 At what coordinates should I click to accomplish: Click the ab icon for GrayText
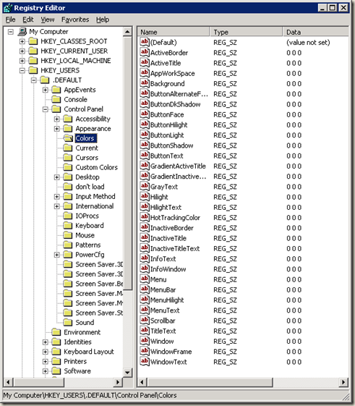tap(145, 186)
